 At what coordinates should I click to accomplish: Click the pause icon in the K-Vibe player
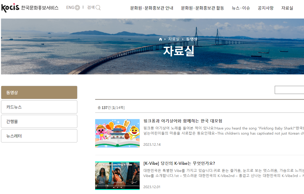pyautogui.click(x=118, y=187)
